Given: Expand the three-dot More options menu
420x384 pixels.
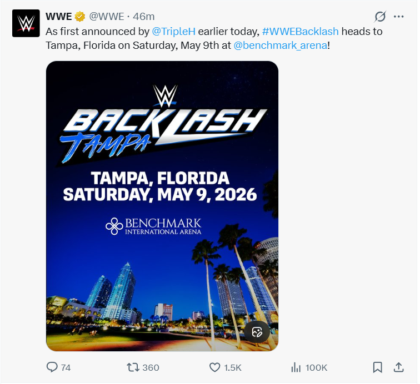Looking at the screenshot, I should point(399,16).
